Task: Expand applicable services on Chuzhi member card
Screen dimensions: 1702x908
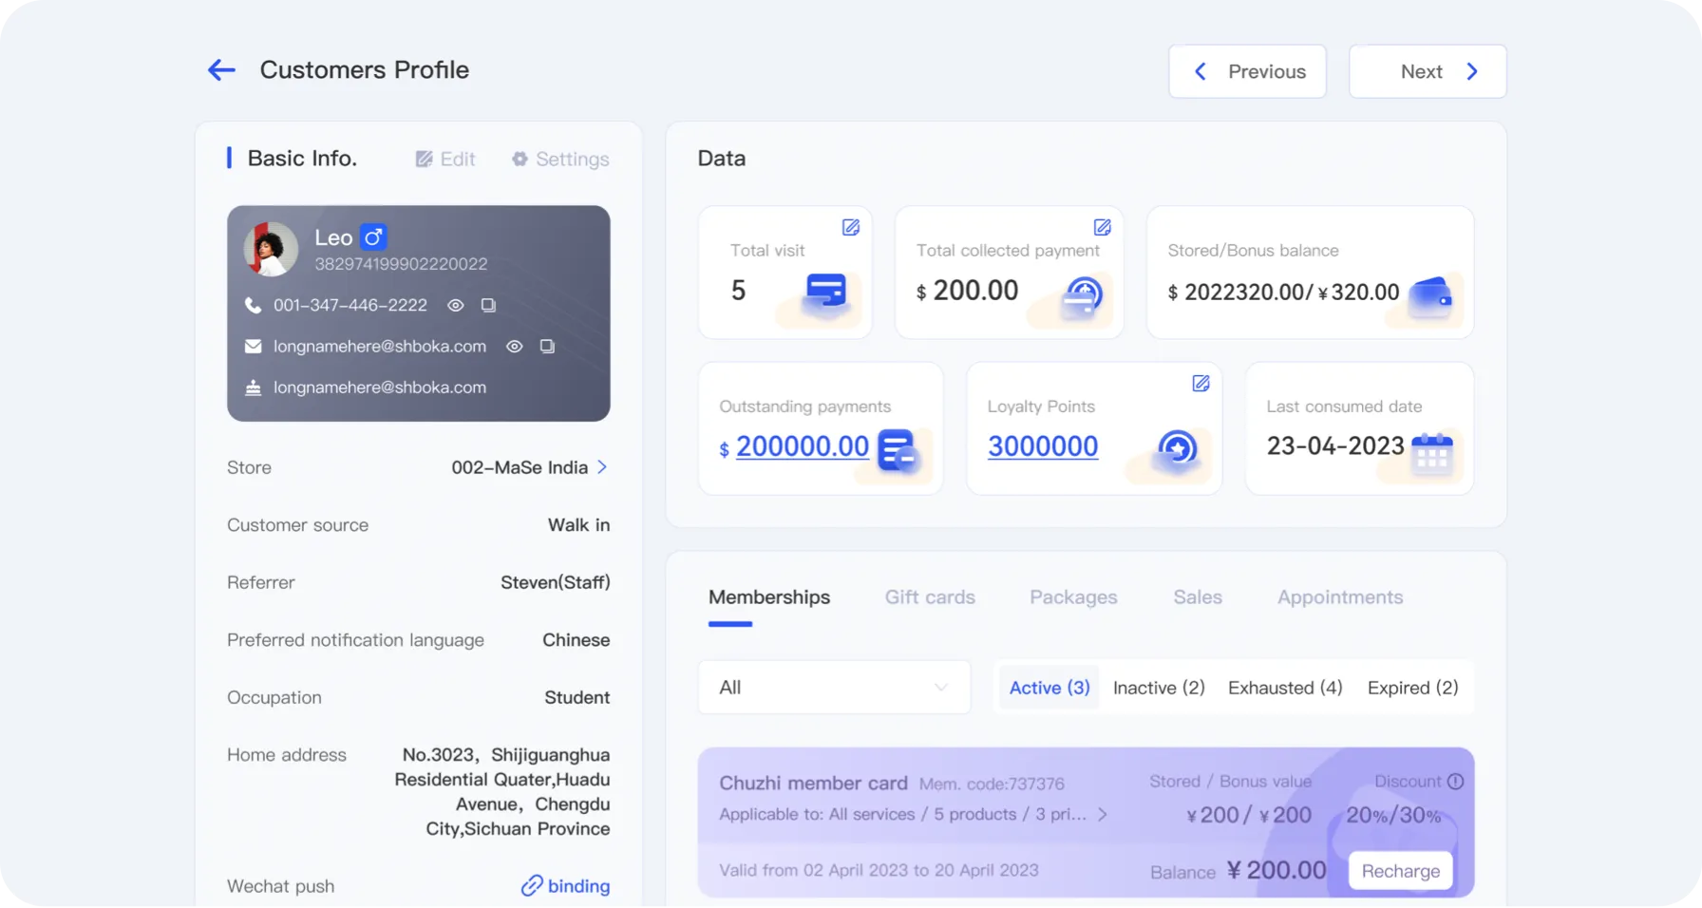Action: tap(1102, 814)
